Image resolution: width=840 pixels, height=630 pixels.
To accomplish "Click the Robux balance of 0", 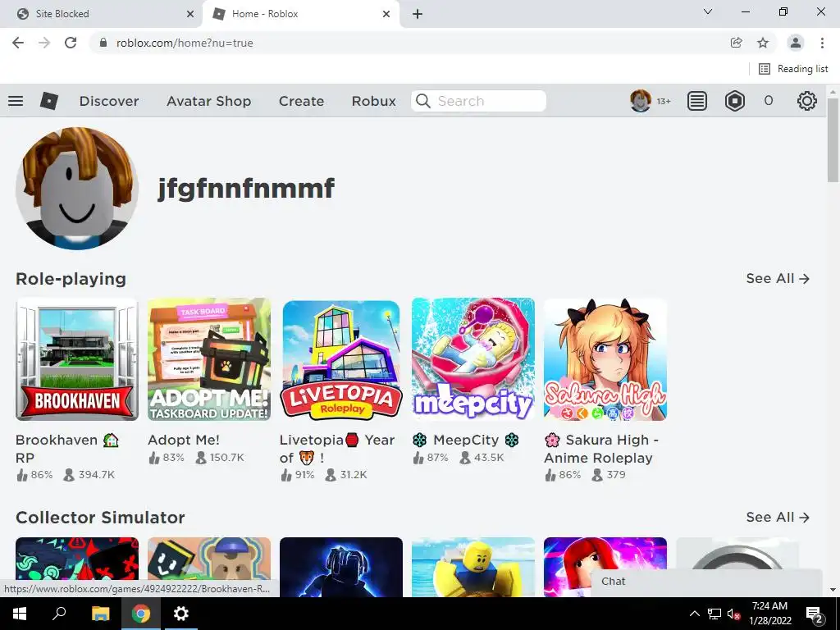I will pos(768,101).
